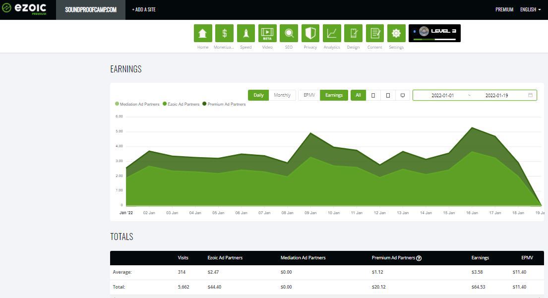Open the Settings gear icon
The image size is (548, 298).
click(x=396, y=33)
